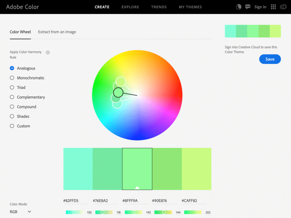Image resolution: width=291 pixels, height=218 pixels.
Task: Click the Creative Cloud icon
Action: click(283, 7)
